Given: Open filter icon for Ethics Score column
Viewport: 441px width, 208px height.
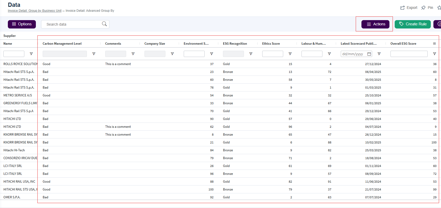Looking at the screenshot, I should click(x=290, y=54).
